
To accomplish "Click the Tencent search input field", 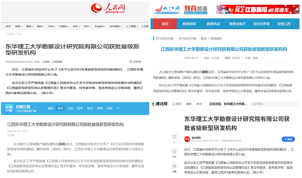I will pyautogui.click(x=274, y=104).
